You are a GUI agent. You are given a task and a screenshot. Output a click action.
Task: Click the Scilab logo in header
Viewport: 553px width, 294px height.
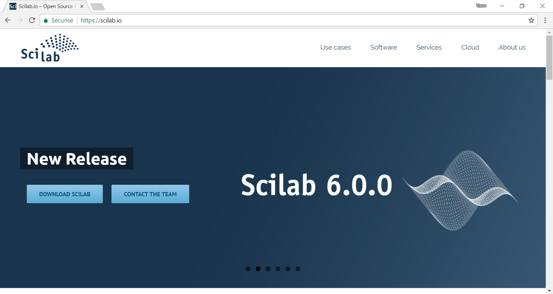point(50,48)
